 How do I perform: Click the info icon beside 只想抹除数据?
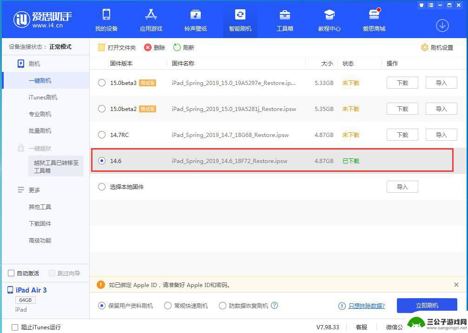(x=342, y=306)
